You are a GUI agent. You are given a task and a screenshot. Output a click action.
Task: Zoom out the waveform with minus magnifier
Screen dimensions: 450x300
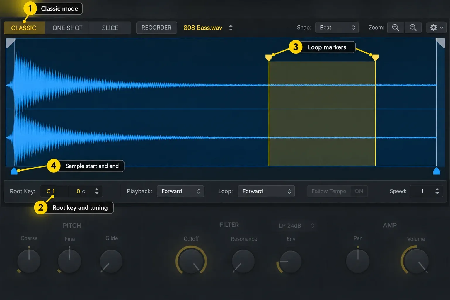[396, 28]
